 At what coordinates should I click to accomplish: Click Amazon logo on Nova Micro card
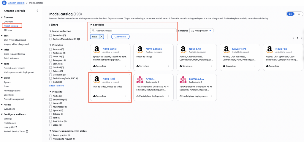pos(226,50)
